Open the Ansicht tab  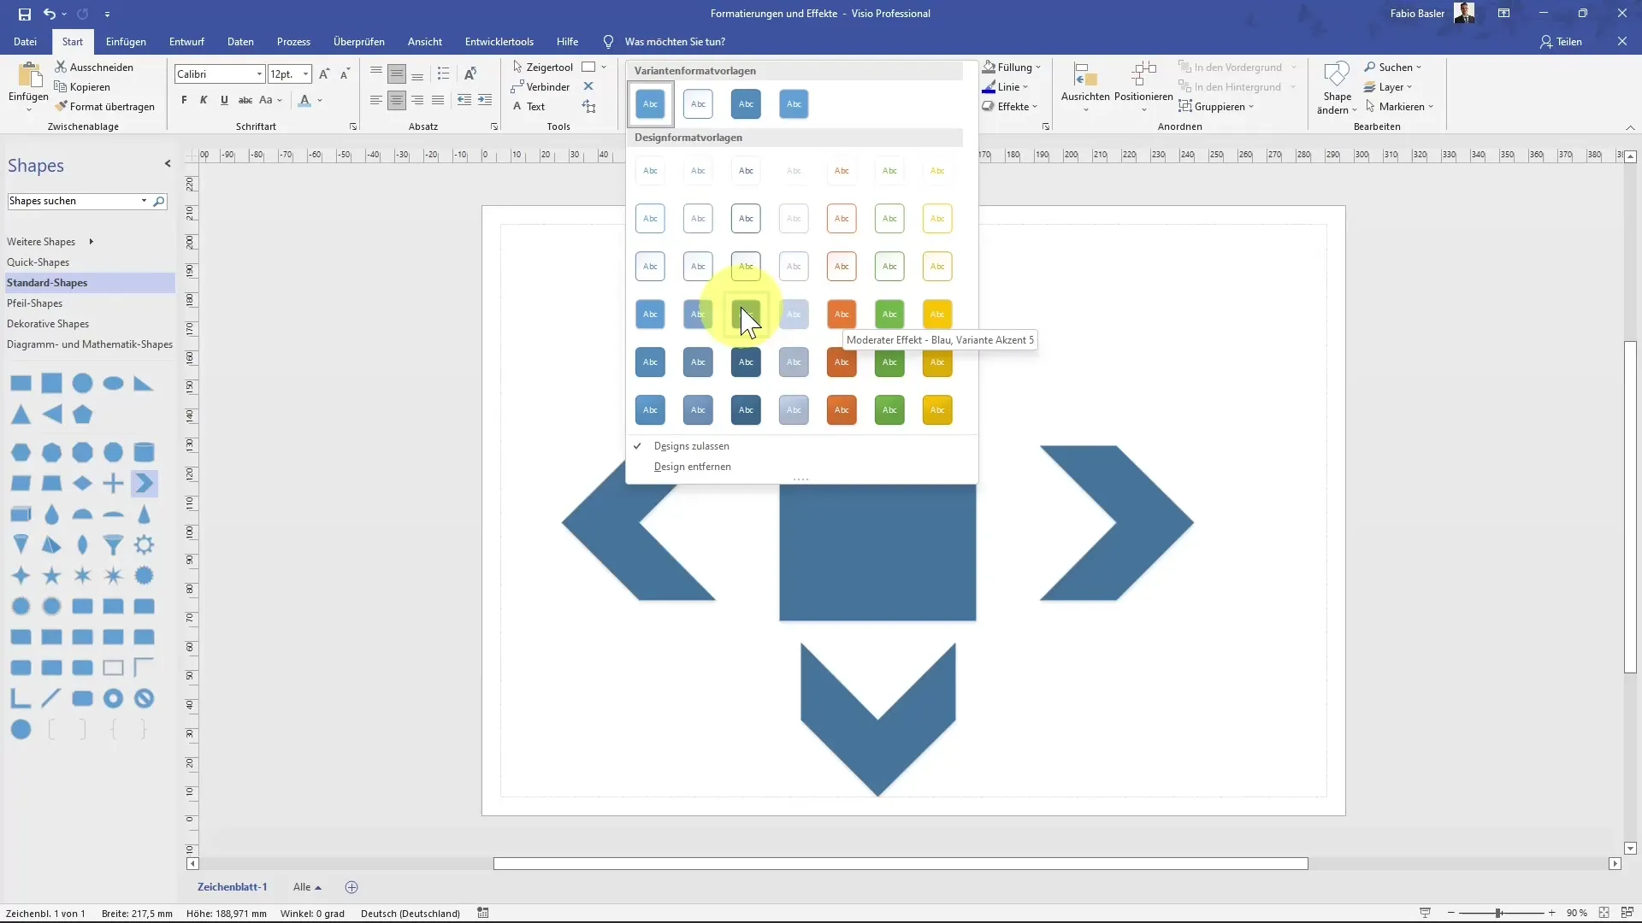click(x=425, y=41)
